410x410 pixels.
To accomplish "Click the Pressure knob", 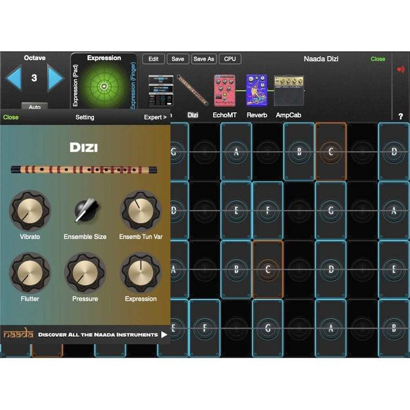I will [x=85, y=273].
